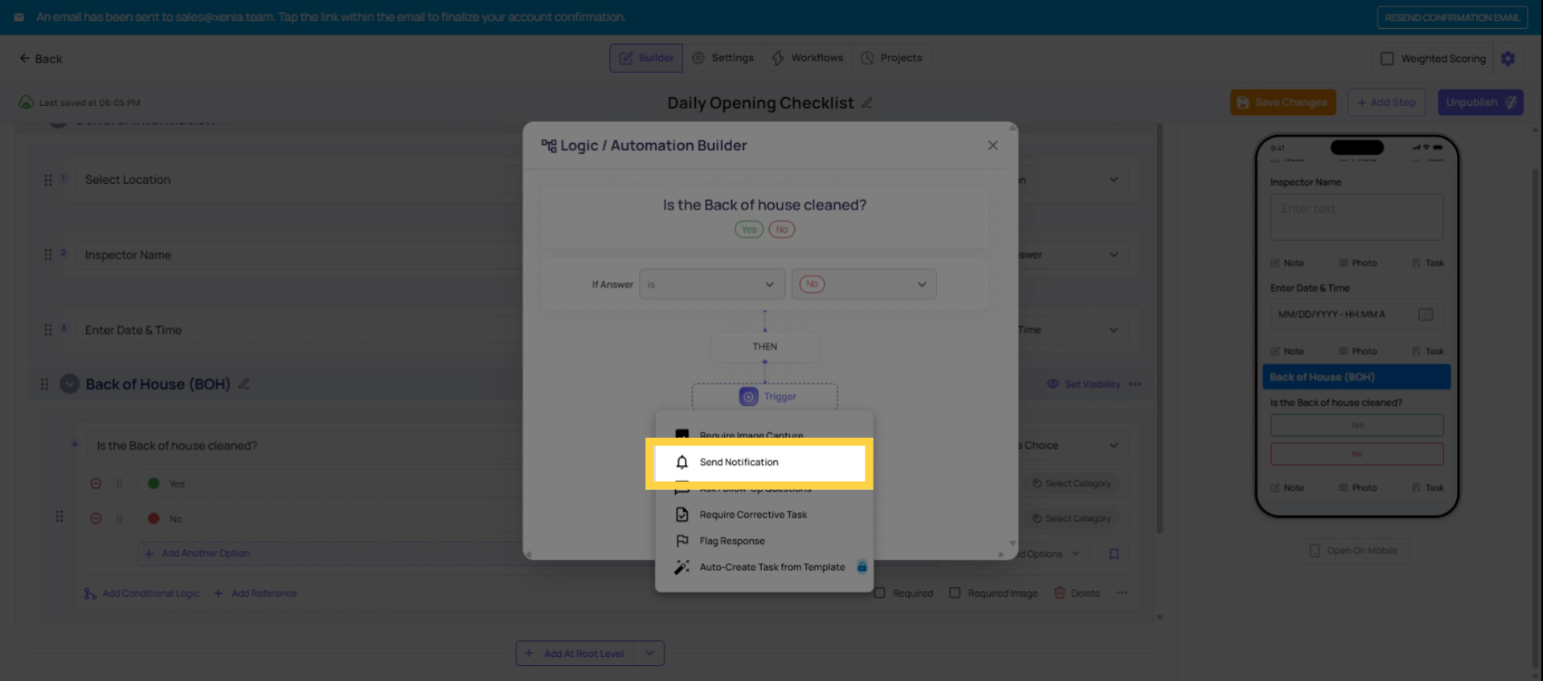
Task: Select Send Notification from the trigger menu
Action: point(739,462)
